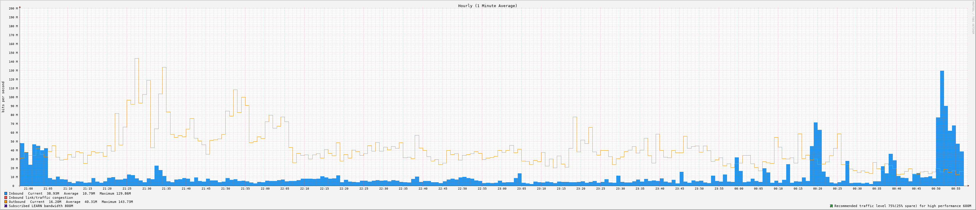Click the 'bits per second' y-axis label
976x210 pixels.
(x=4, y=97)
